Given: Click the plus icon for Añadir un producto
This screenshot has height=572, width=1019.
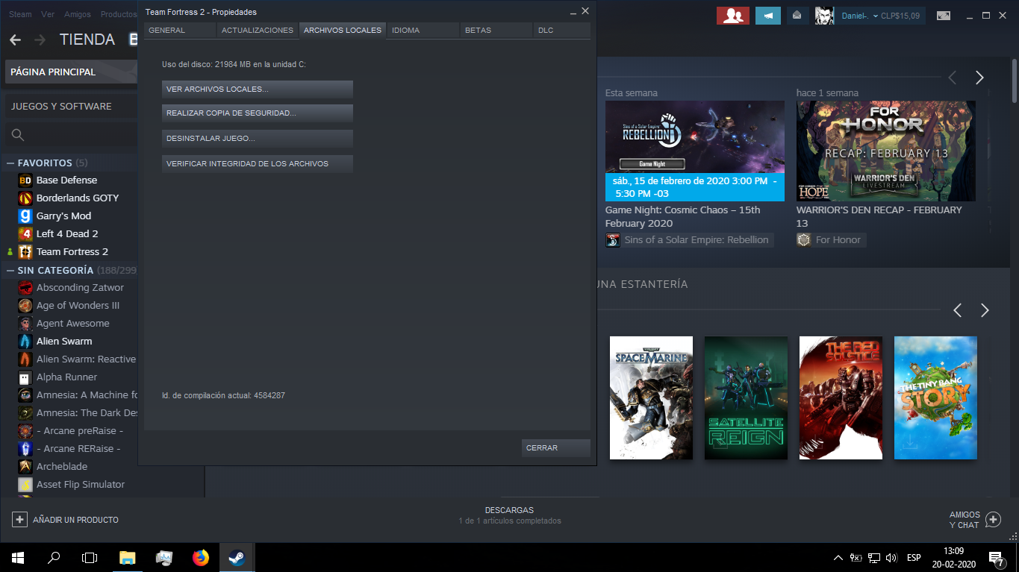Looking at the screenshot, I should [x=19, y=519].
